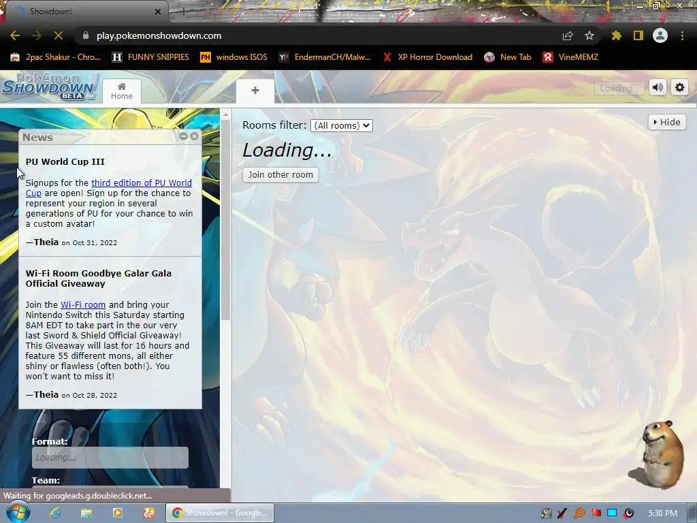697x523 pixels.
Task: Open the Showdown options gear icon
Action: pos(680,88)
